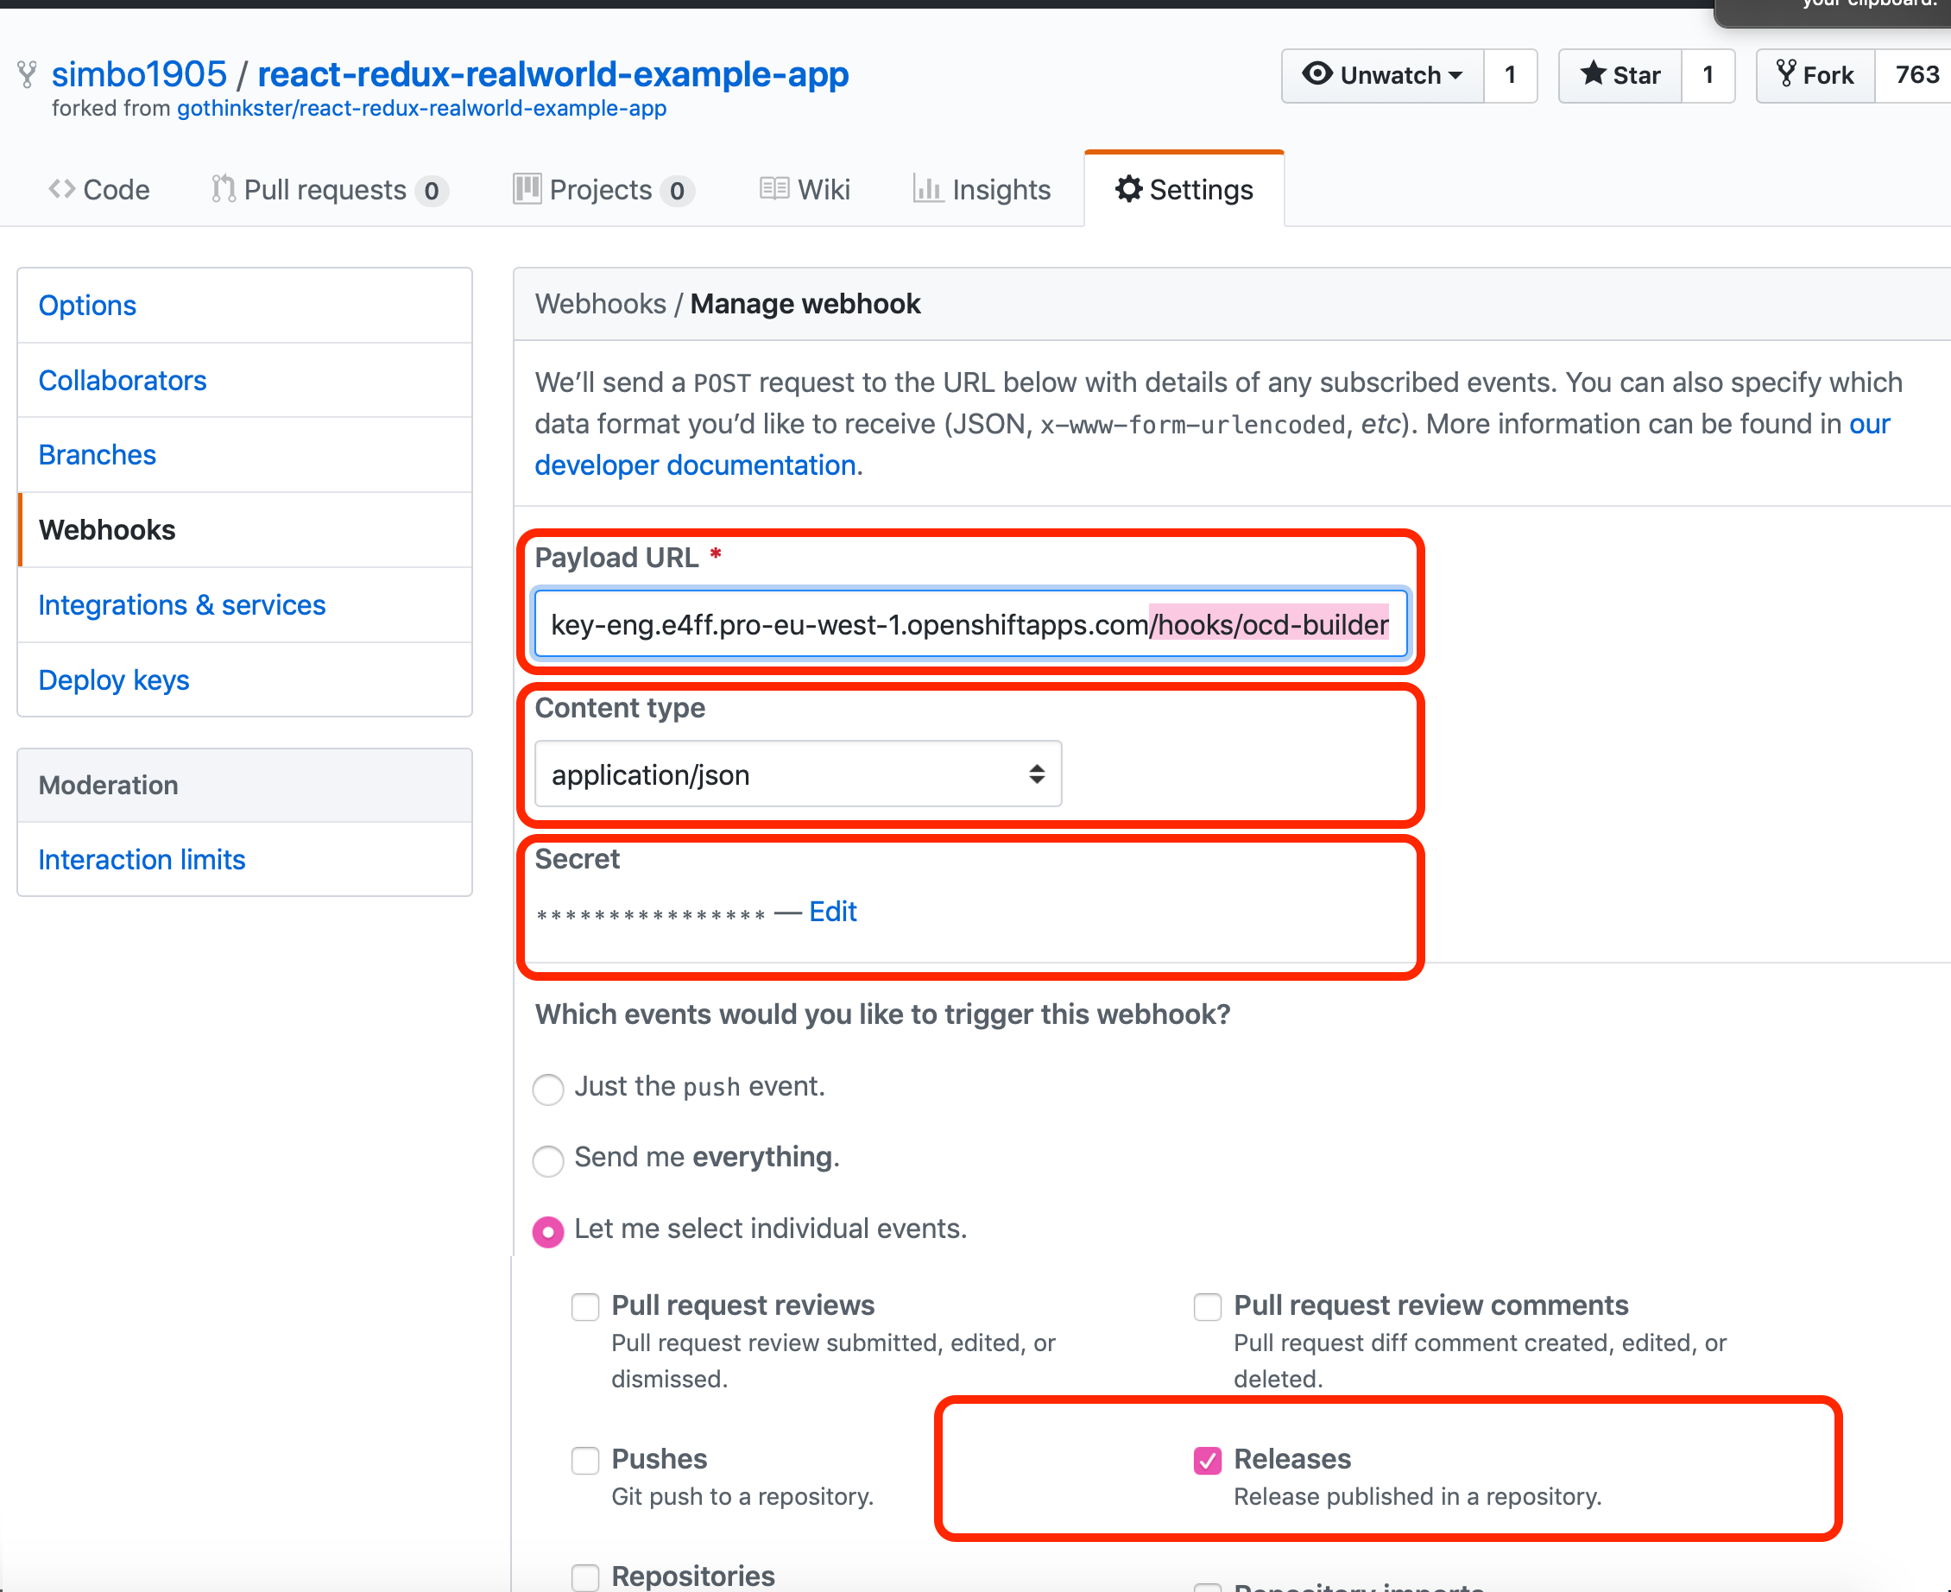The height and width of the screenshot is (1592, 1951).
Task: Check the Repositories event checkbox
Action: tap(585, 1577)
